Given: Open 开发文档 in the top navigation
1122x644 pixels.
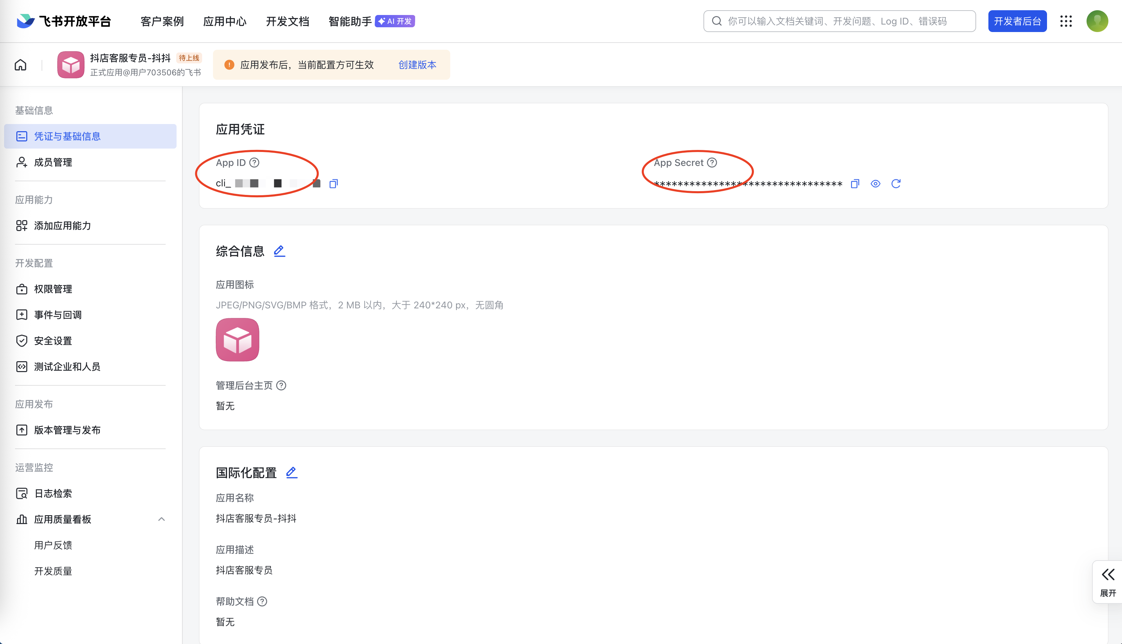Looking at the screenshot, I should (287, 21).
